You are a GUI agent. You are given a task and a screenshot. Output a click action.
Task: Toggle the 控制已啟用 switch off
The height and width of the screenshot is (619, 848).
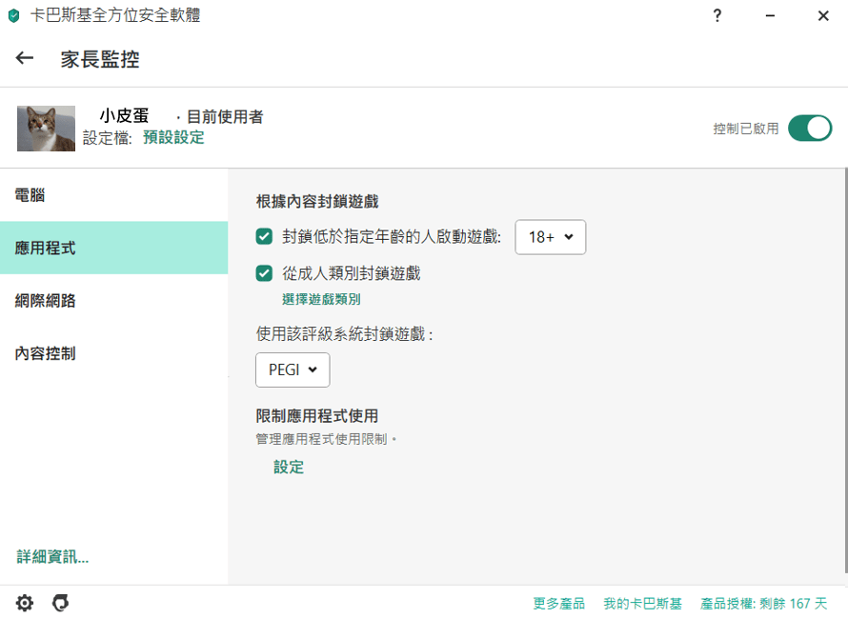(809, 129)
